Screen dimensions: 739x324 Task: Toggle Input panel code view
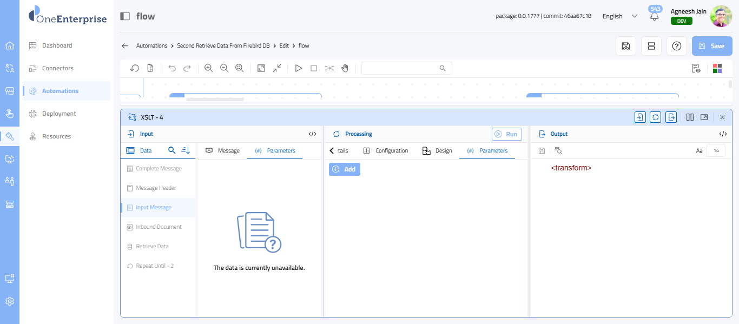tap(312, 134)
